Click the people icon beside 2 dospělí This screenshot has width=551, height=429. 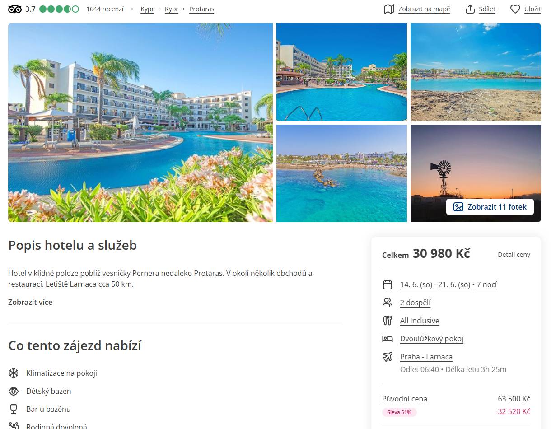click(x=388, y=303)
